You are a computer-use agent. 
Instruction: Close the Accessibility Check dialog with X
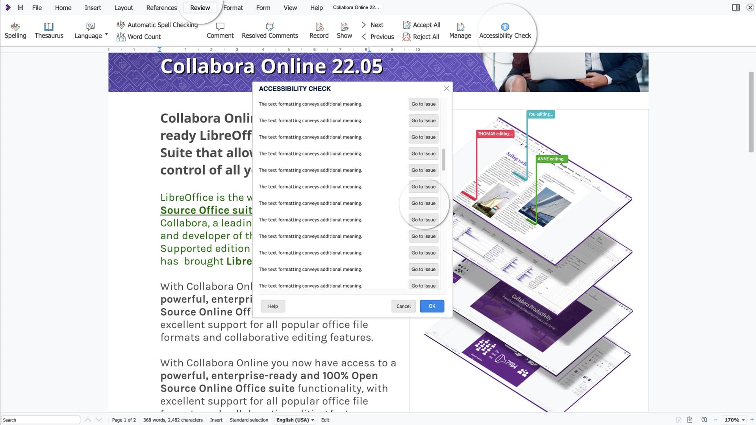pyautogui.click(x=447, y=89)
